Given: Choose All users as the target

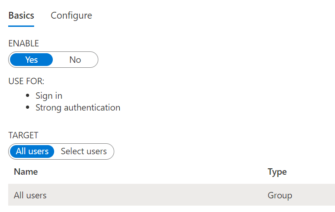Looking at the screenshot, I should pyautogui.click(x=32, y=151).
